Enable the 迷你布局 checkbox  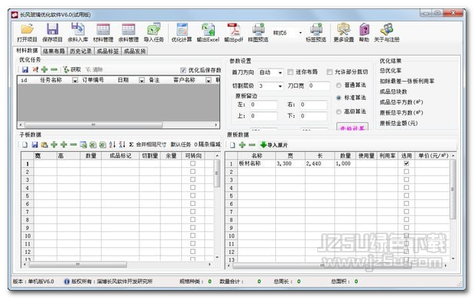pyautogui.click(x=291, y=72)
